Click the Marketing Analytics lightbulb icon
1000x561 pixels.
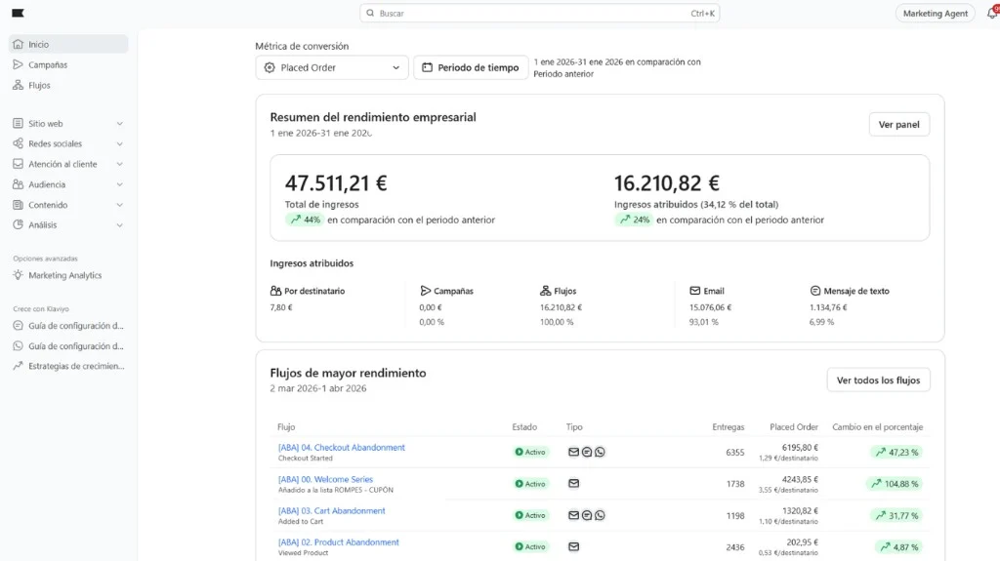19,276
